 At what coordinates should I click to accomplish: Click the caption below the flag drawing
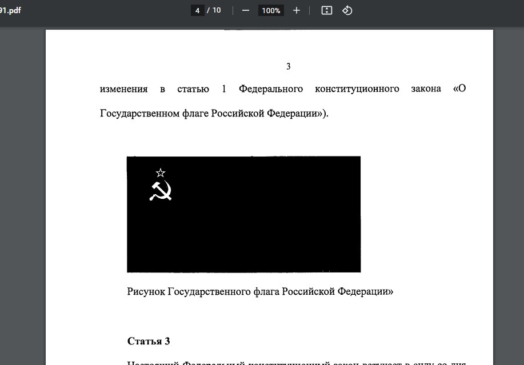coord(261,291)
